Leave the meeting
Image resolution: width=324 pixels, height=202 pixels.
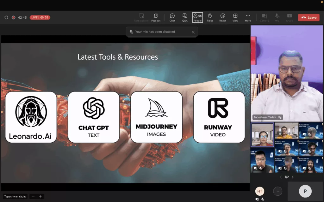point(309,18)
